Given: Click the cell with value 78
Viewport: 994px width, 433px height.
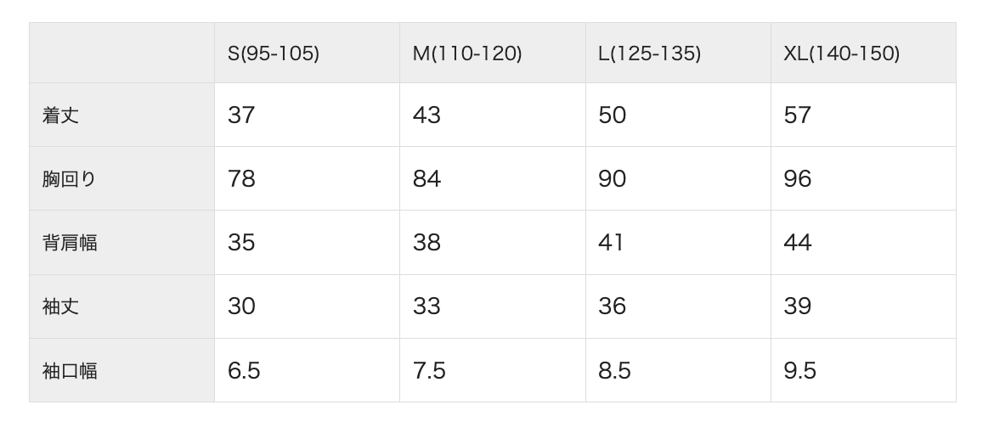Looking at the screenshot, I should (x=241, y=179).
